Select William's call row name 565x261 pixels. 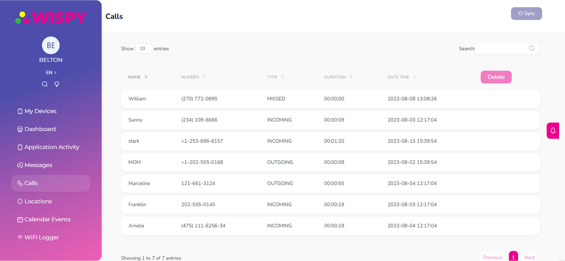[x=137, y=99]
